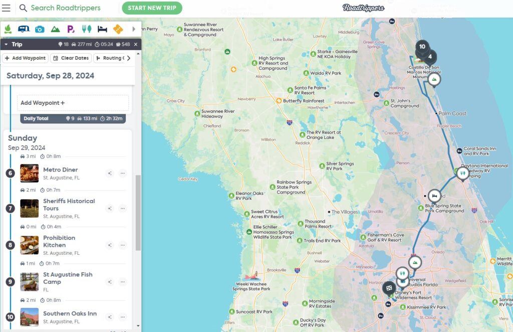The image size is (513, 332).
Task: Select the campfire camping category icon
Action: coord(8,29)
